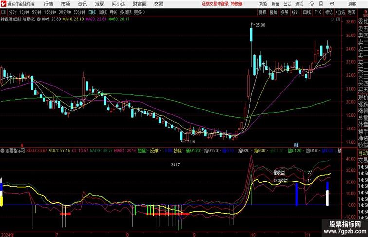Switch to the 15分钟 period tab
Image resolution: width=368 pixels, height=237 pixels.
(x=50, y=12)
